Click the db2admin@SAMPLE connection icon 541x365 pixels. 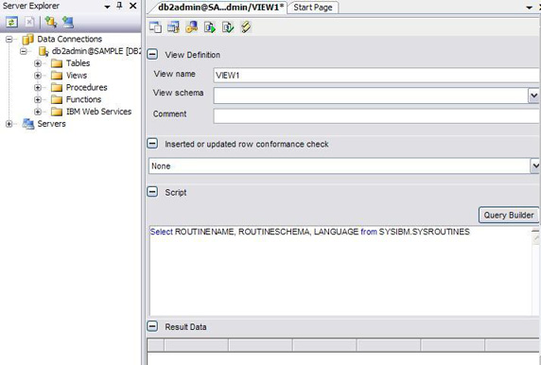click(x=44, y=51)
